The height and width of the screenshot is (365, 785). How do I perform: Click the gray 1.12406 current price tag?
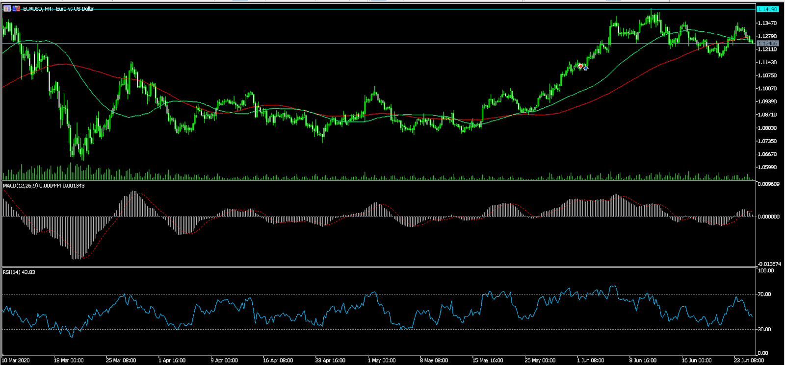[x=767, y=44]
